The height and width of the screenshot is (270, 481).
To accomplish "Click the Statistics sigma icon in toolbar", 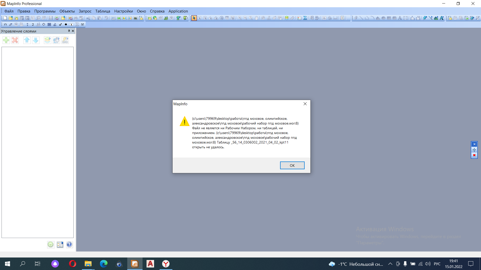I will (305, 18).
